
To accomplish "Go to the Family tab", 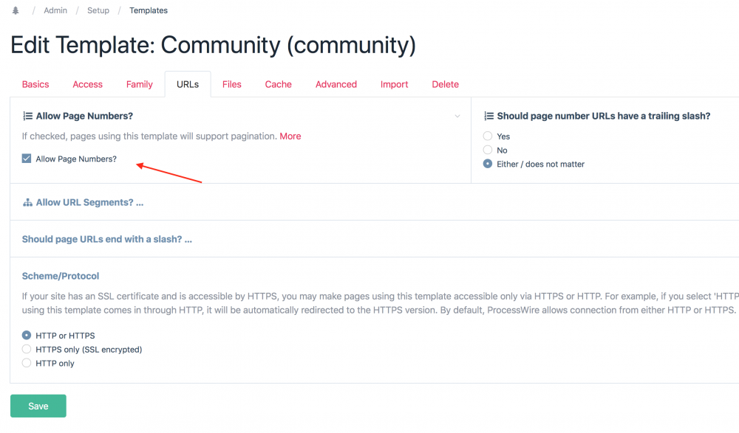I will 139,85.
